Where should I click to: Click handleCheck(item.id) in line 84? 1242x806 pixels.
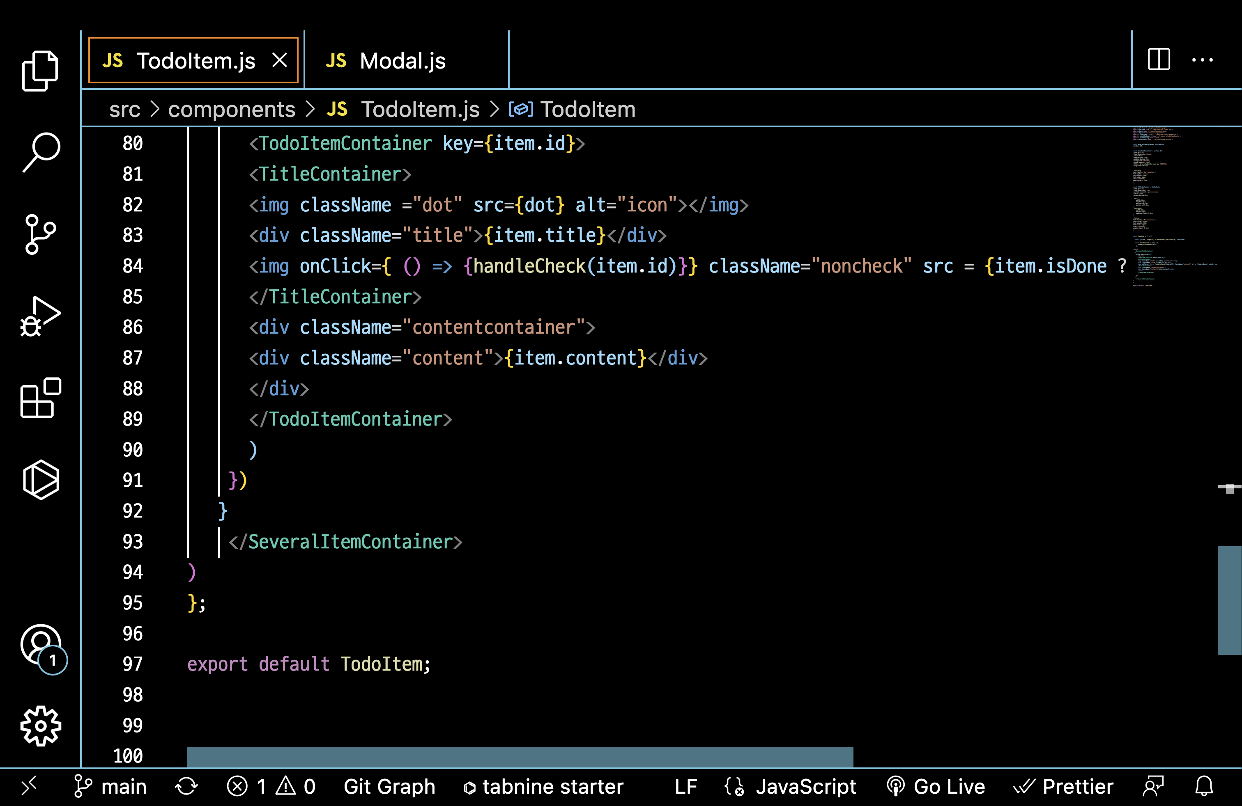(575, 266)
